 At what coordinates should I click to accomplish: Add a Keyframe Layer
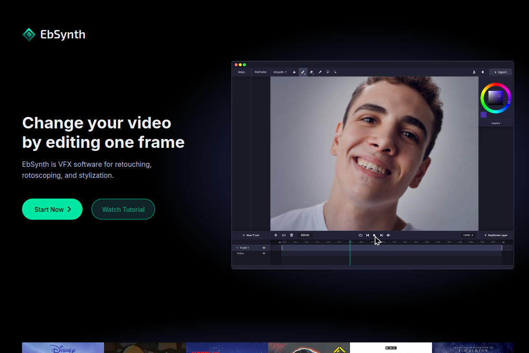[496, 235]
